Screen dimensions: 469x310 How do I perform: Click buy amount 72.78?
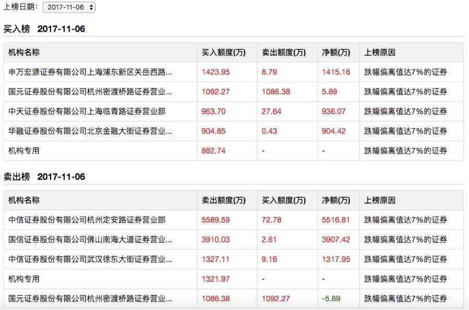click(x=271, y=220)
